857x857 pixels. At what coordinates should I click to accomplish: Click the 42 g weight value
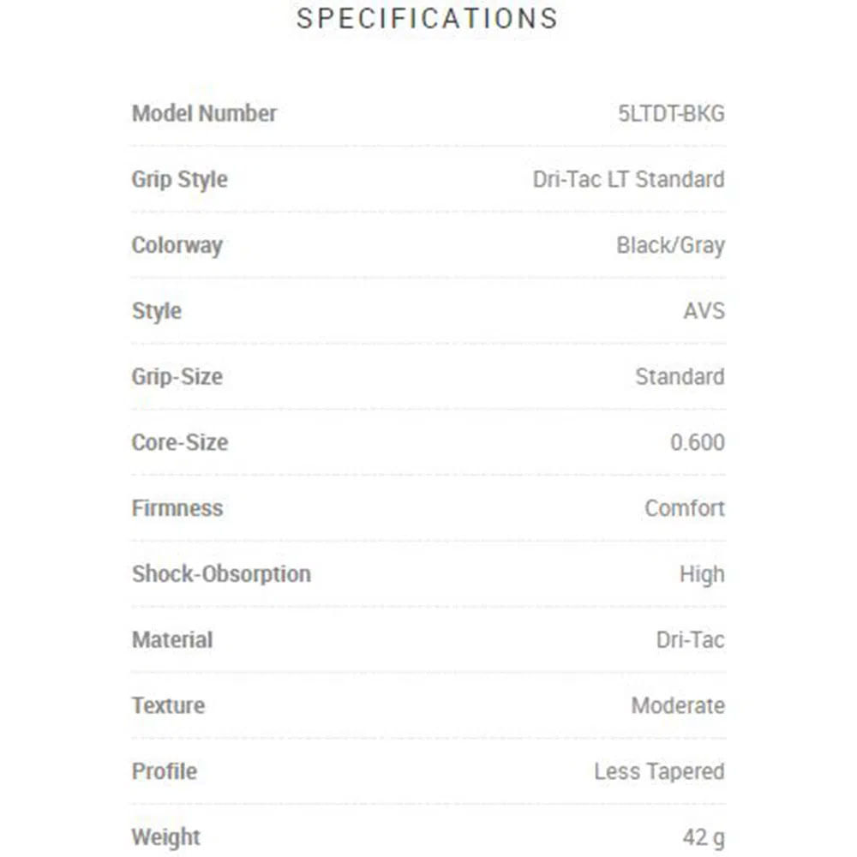[704, 838]
